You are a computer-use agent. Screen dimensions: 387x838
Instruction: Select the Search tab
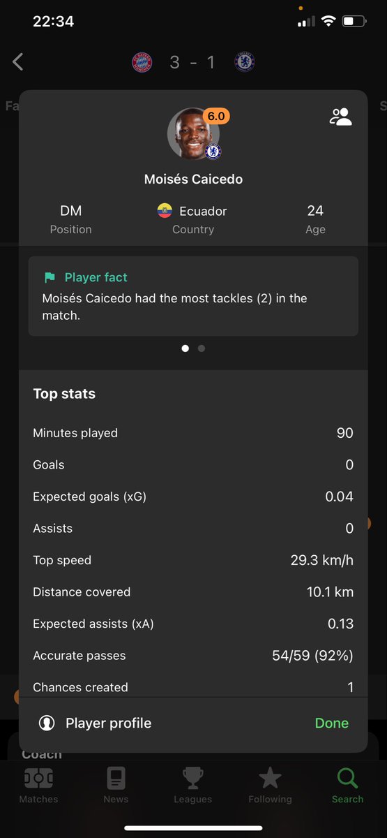[x=347, y=786]
